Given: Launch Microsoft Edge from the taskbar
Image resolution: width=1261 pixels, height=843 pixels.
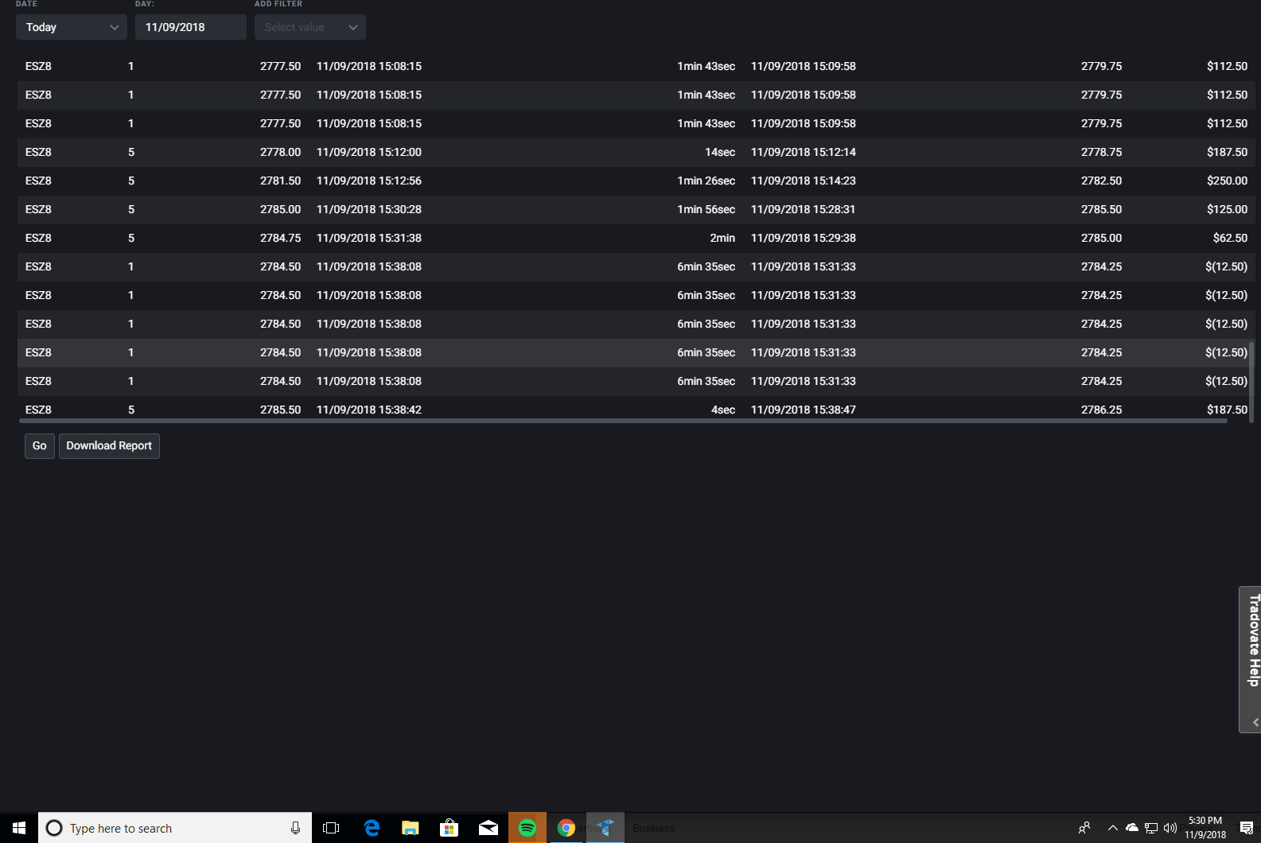Looking at the screenshot, I should tap(372, 828).
